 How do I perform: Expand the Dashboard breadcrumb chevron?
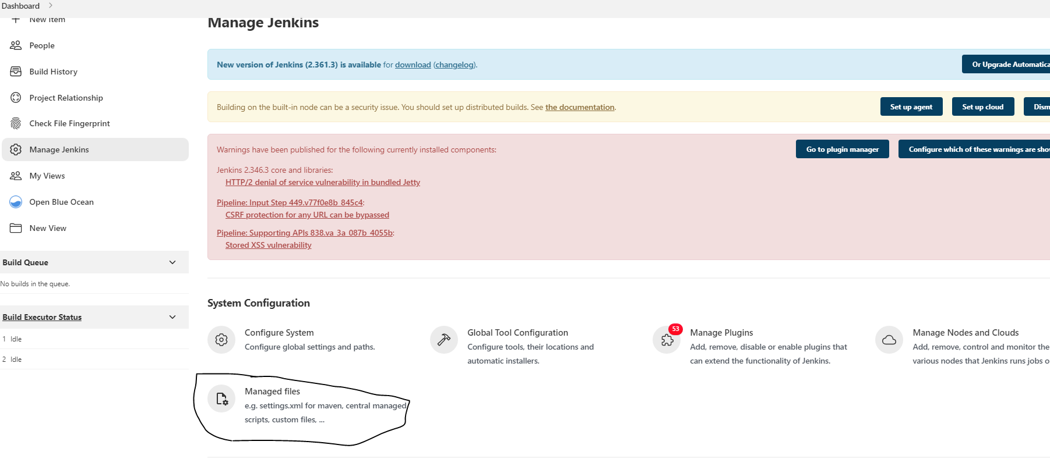pyautogui.click(x=51, y=6)
